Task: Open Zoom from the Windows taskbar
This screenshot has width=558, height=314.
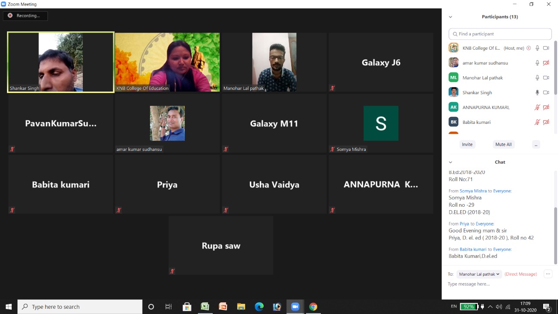Action: [295, 307]
